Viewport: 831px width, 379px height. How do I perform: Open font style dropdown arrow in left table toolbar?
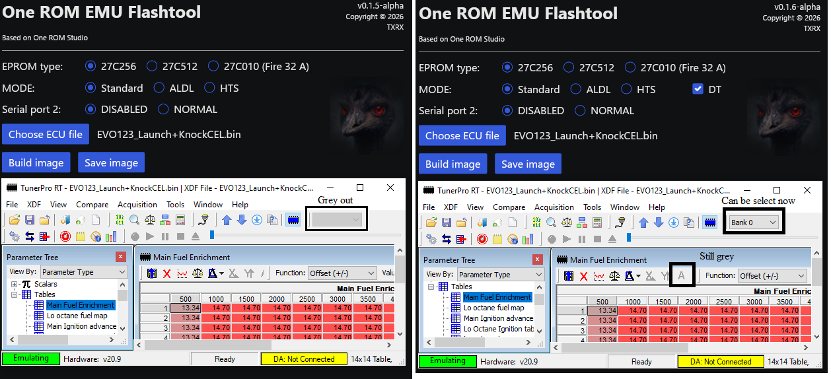[x=222, y=273]
